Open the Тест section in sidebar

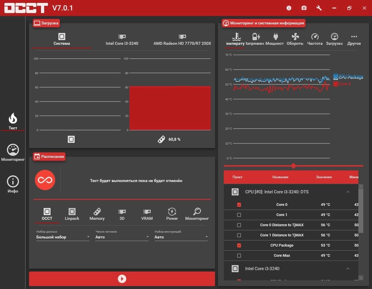click(13, 122)
